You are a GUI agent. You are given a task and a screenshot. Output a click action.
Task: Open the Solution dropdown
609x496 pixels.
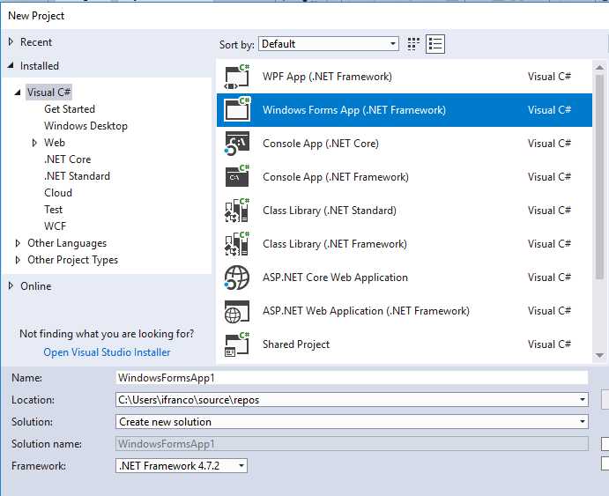352,422
